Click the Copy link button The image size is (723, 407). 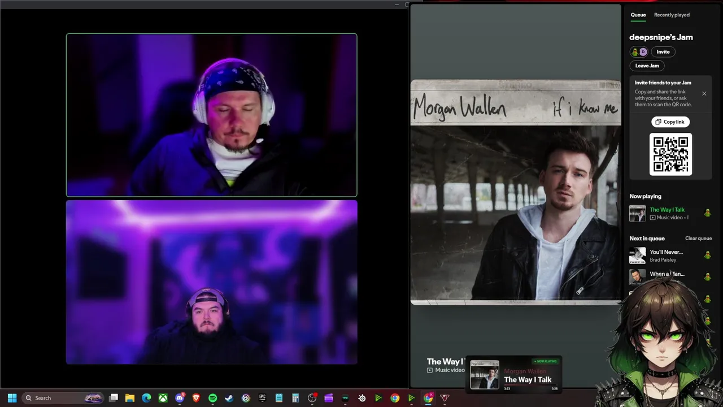tap(670, 122)
